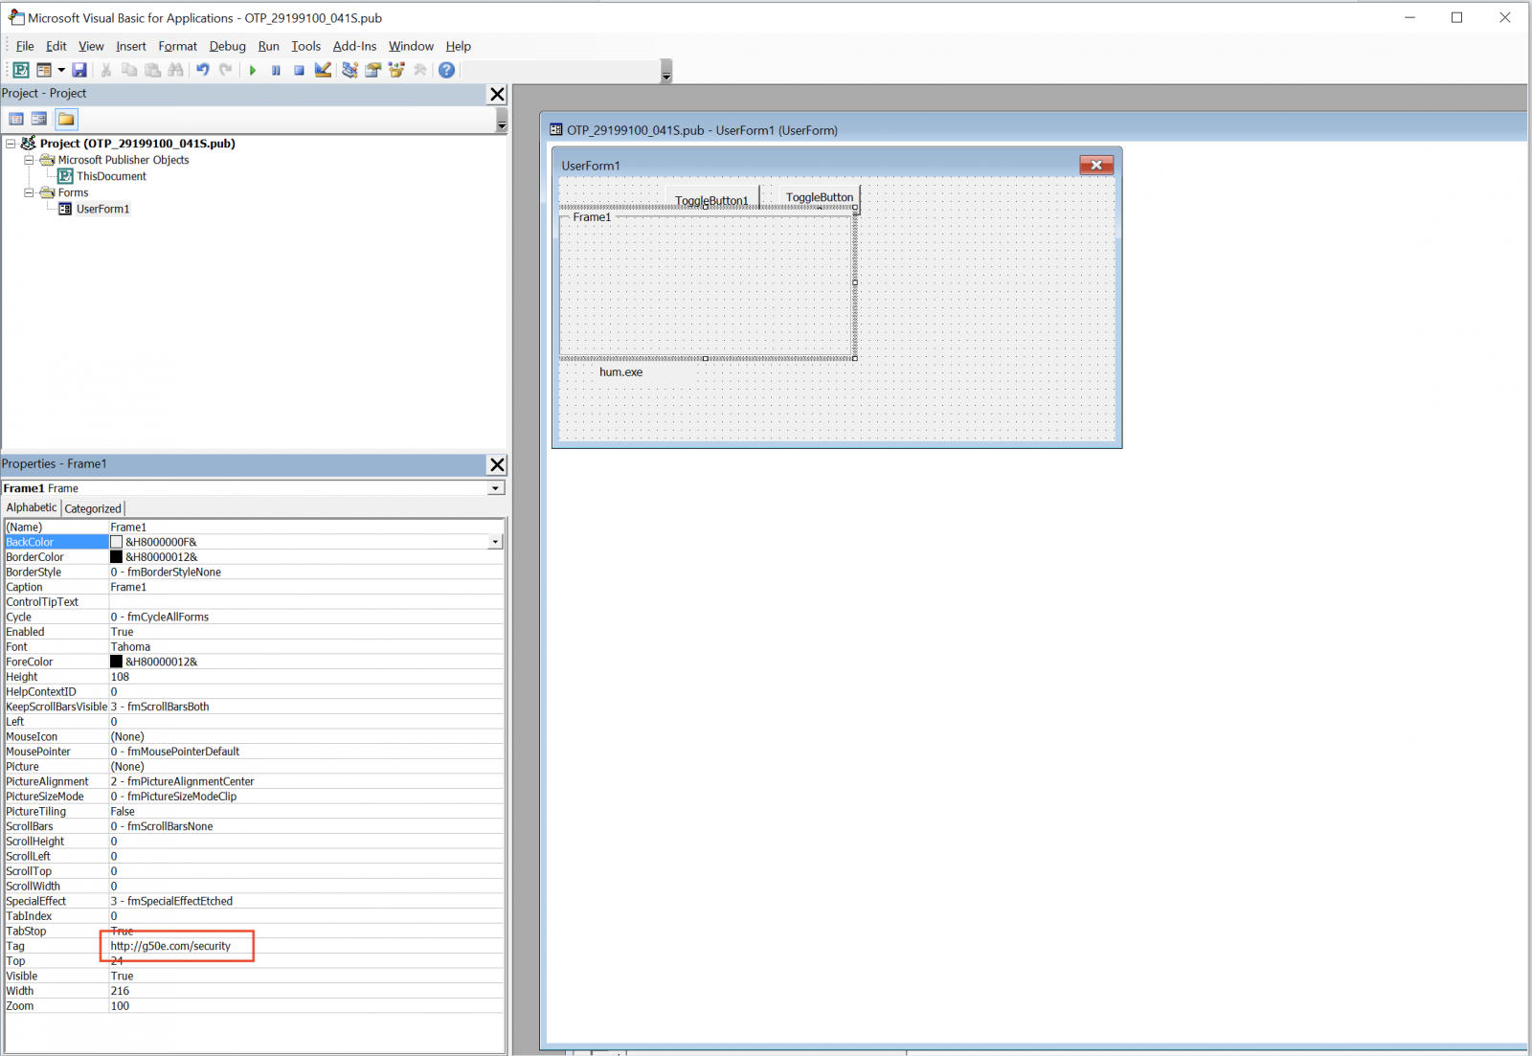
Task: Toggle Design Mode icon
Action: click(x=323, y=70)
